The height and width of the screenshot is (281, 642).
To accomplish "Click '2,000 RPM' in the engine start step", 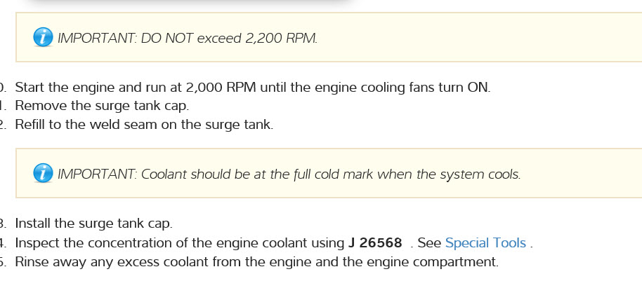I will (x=221, y=88).
